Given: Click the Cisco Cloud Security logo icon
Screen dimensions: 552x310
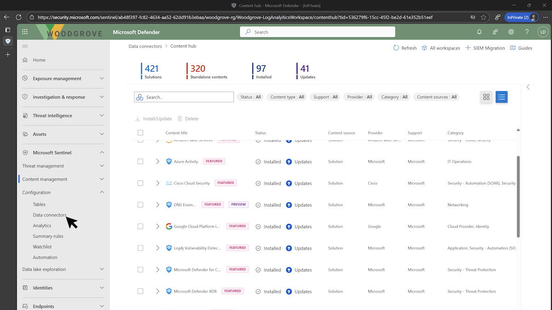Looking at the screenshot, I should (x=169, y=183).
